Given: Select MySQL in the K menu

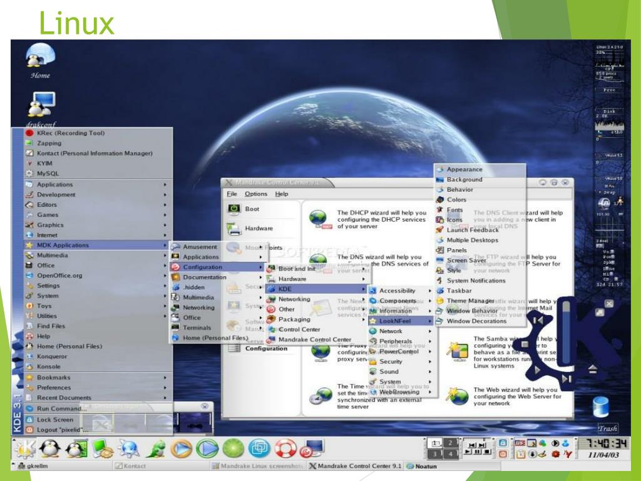Looking at the screenshot, I should (x=98, y=173).
